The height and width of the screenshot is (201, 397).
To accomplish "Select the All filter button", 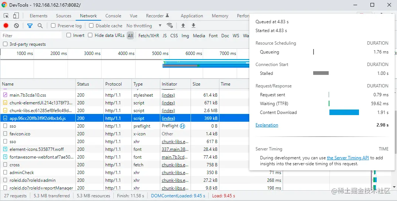I will pos(130,36).
